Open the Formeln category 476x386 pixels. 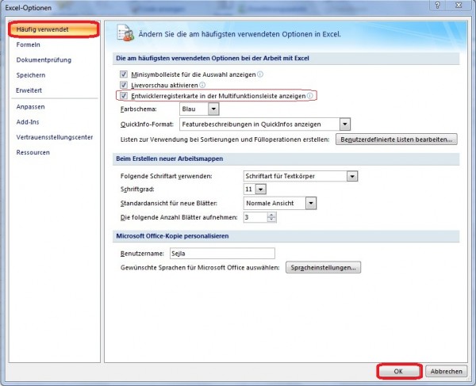coord(29,44)
